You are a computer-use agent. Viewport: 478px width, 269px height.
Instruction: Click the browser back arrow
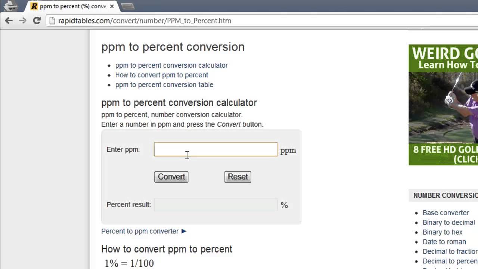[x=9, y=21]
